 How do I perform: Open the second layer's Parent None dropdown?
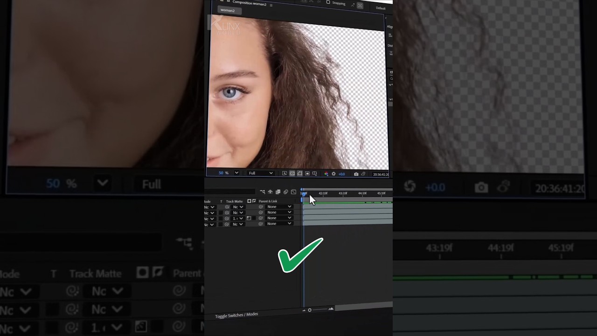[279, 212]
